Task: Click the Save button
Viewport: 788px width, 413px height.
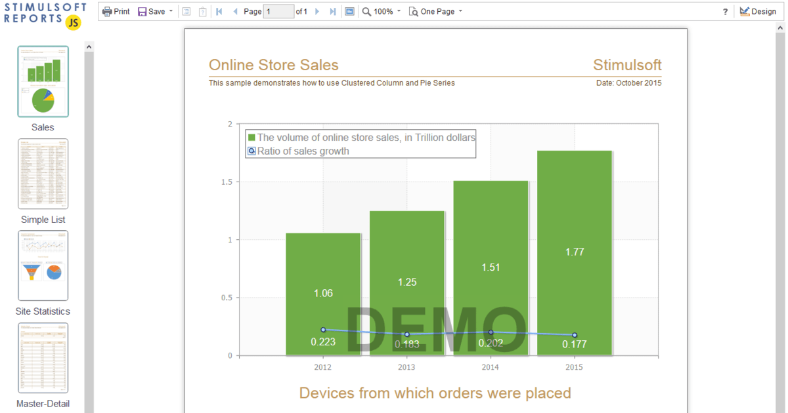Action: click(150, 10)
